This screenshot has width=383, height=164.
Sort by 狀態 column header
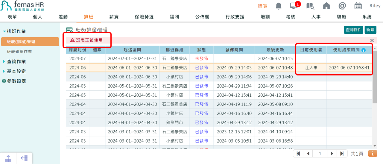tap(202, 50)
